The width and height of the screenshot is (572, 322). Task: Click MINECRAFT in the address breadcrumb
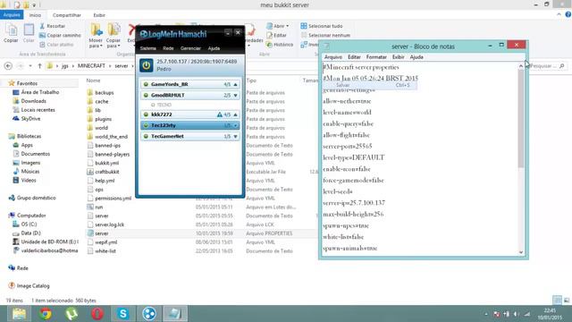tap(91, 66)
